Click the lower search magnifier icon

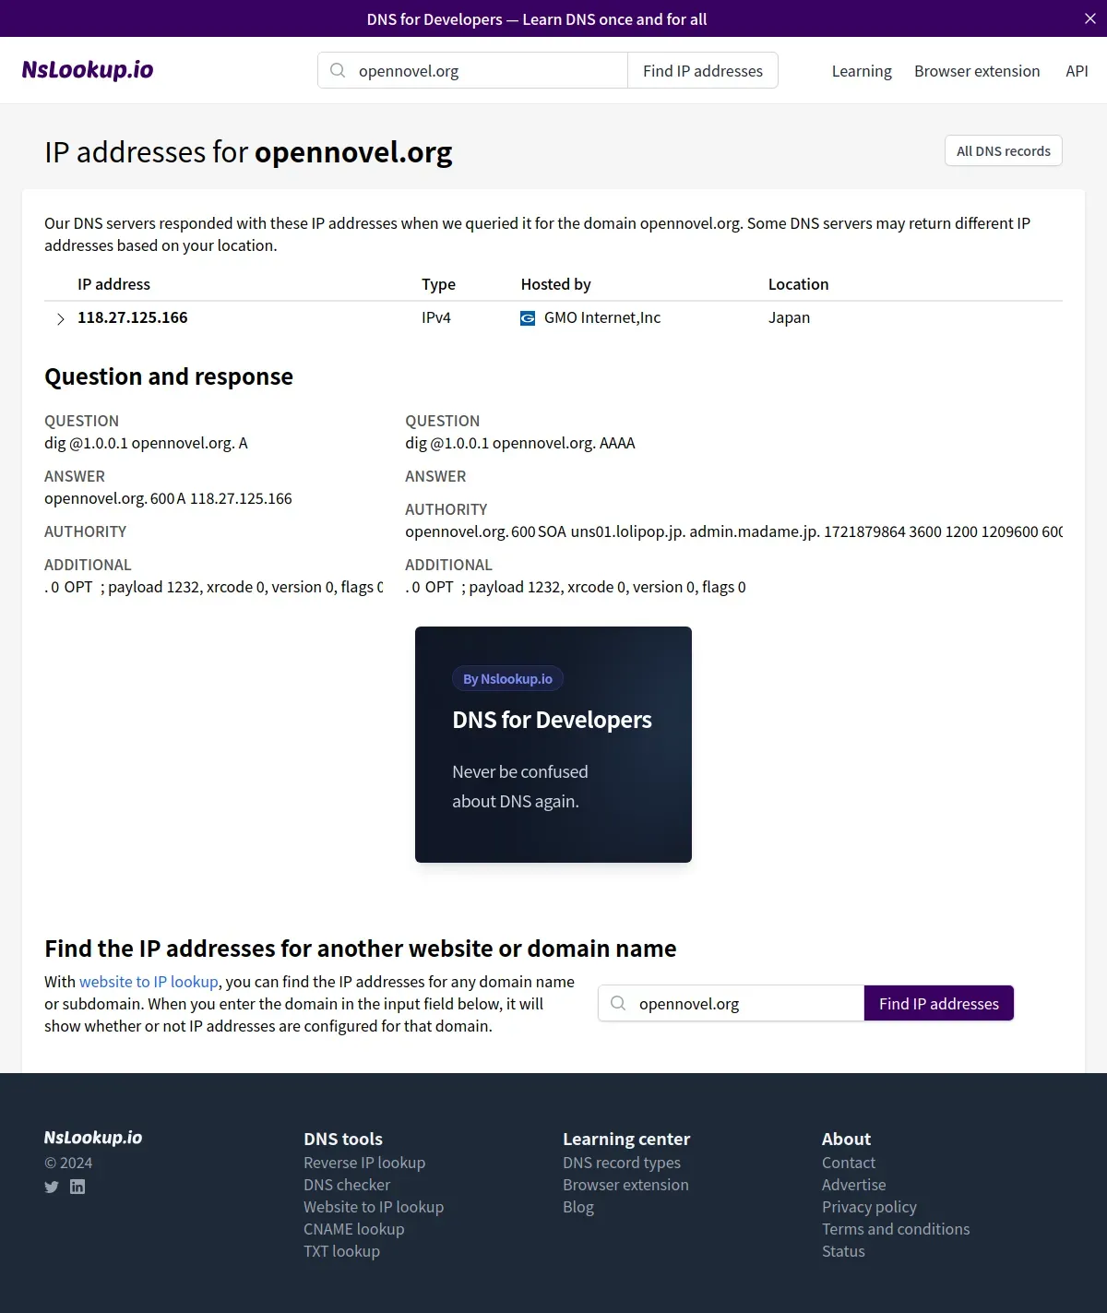tap(618, 1003)
